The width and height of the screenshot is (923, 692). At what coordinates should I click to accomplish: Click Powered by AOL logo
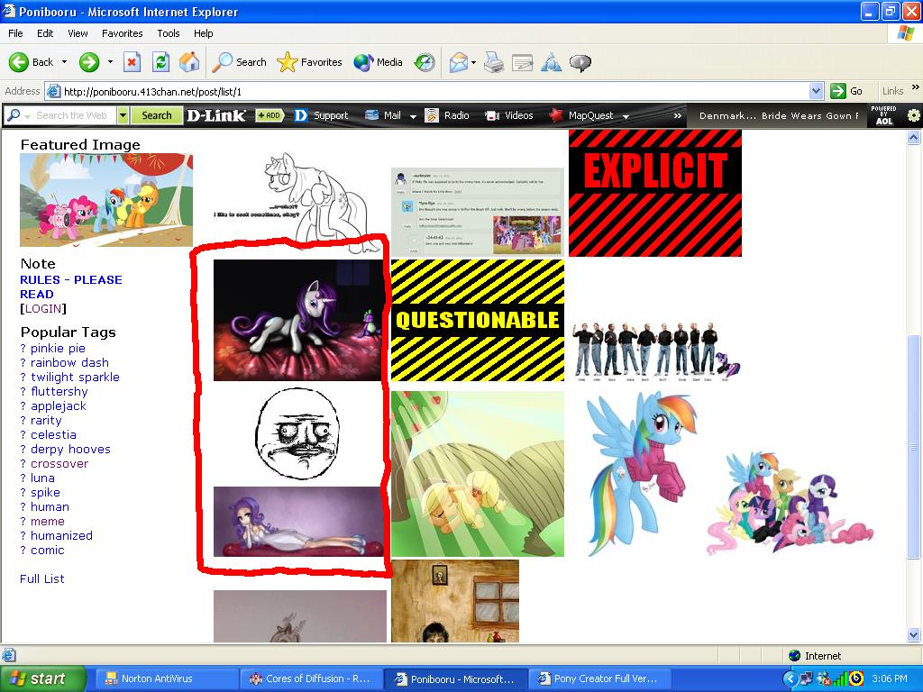coord(883,115)
